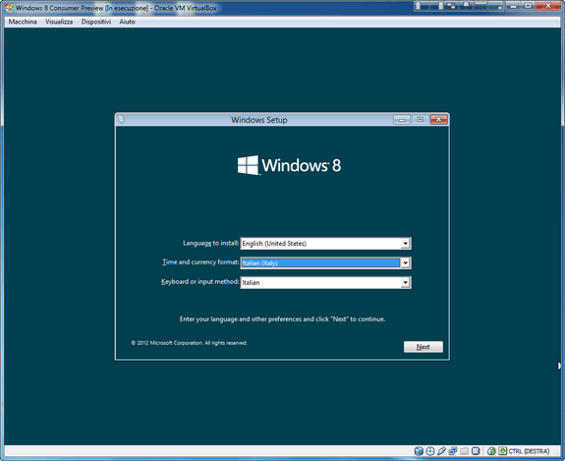Click the network adapters status icon

pyautogui.click(x=453, y=451)
